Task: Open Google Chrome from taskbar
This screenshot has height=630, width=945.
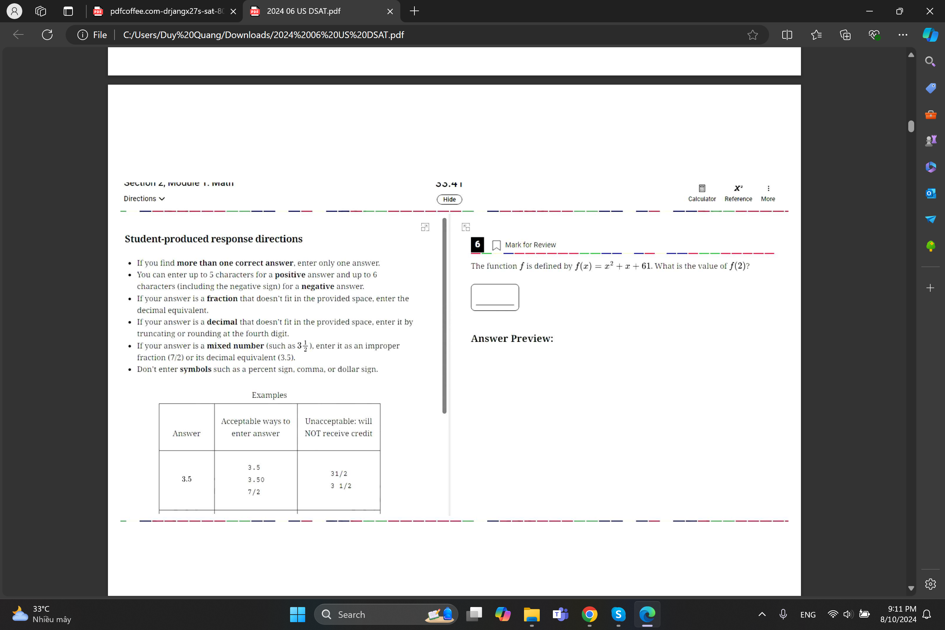Action: tap(589, 614)
